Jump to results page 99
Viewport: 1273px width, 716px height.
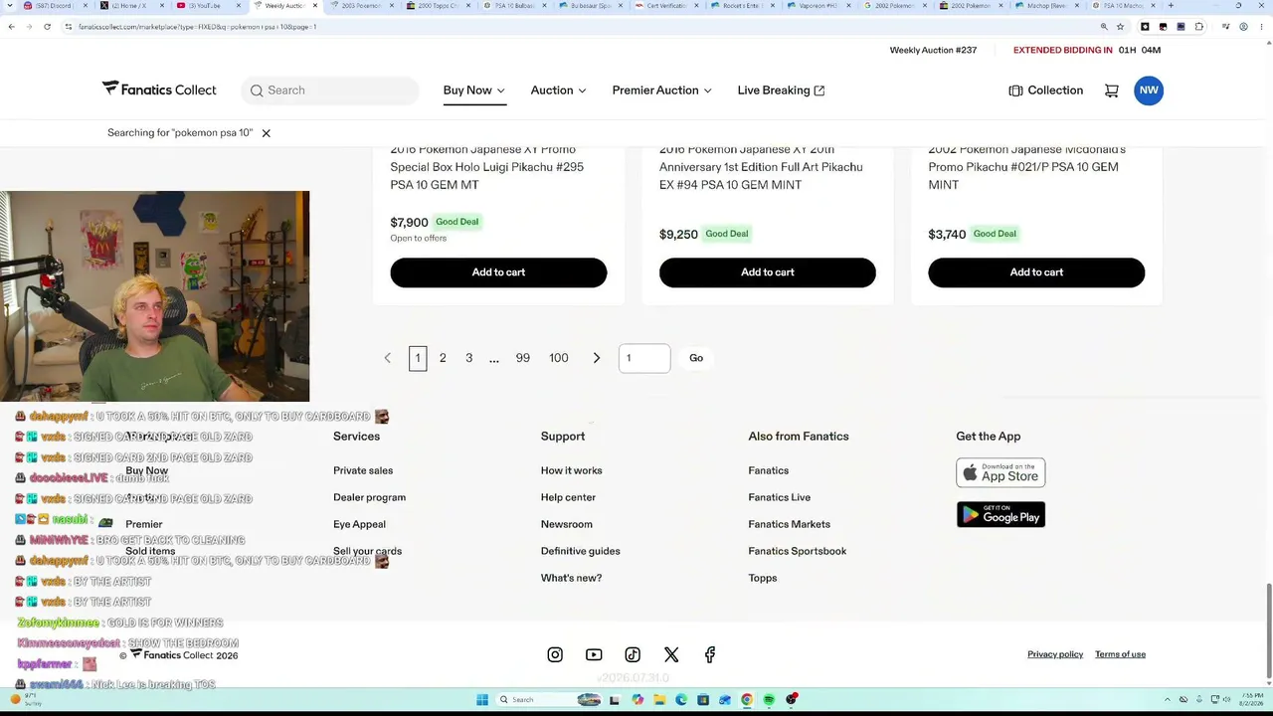click(x=522, y=358)
